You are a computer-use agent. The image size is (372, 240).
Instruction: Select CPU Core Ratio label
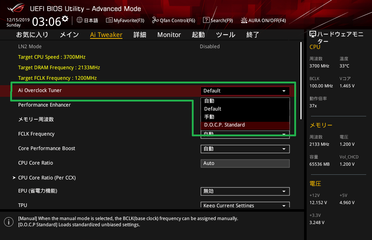(36, 163)
